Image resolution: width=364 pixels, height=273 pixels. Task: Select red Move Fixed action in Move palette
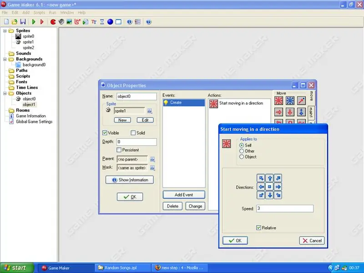click(278, 101)
